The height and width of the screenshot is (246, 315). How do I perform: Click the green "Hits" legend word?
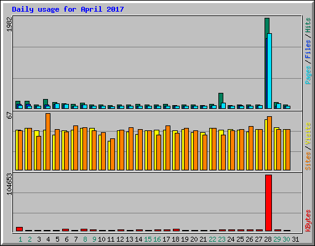tap(308, 25)
